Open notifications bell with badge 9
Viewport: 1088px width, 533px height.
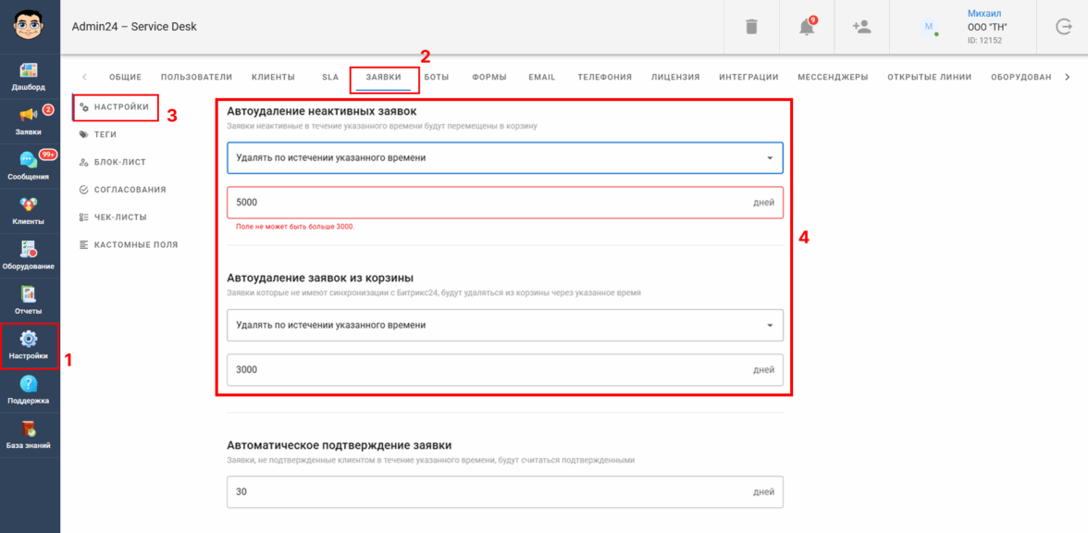point(807,26)
